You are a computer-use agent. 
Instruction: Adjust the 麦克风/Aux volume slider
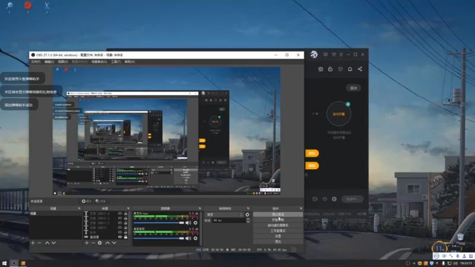tap(159, 223)
